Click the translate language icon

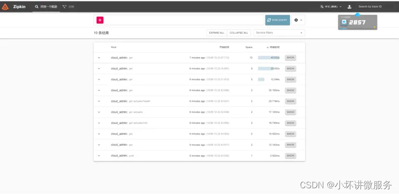coord(322,7)
